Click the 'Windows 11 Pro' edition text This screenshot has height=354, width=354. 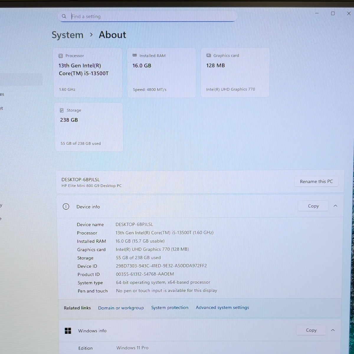pyautogui.click(x=132, y=348)
